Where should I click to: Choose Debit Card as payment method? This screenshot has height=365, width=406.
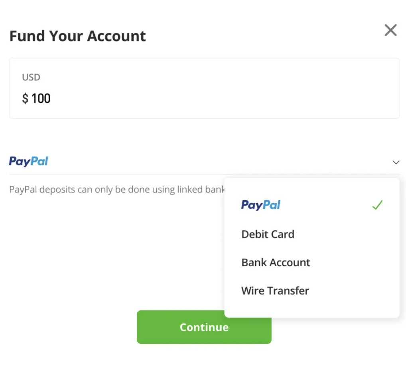268,234
